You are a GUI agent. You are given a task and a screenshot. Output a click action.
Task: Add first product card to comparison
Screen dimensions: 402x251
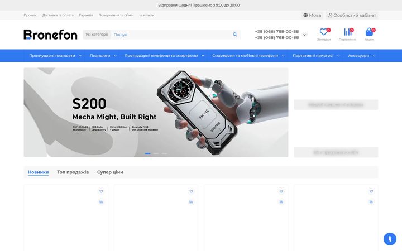click(101, 202)
